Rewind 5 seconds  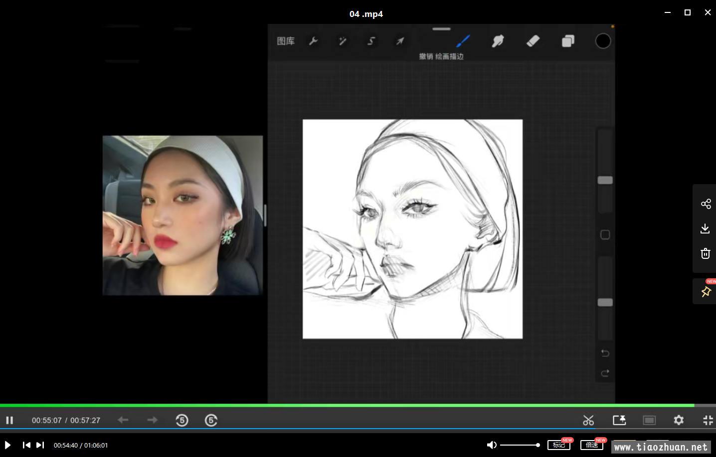[182, 421]
